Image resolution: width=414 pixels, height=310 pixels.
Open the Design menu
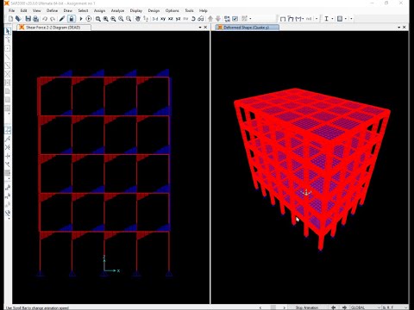pyautogui.click(x=154, y=10)
